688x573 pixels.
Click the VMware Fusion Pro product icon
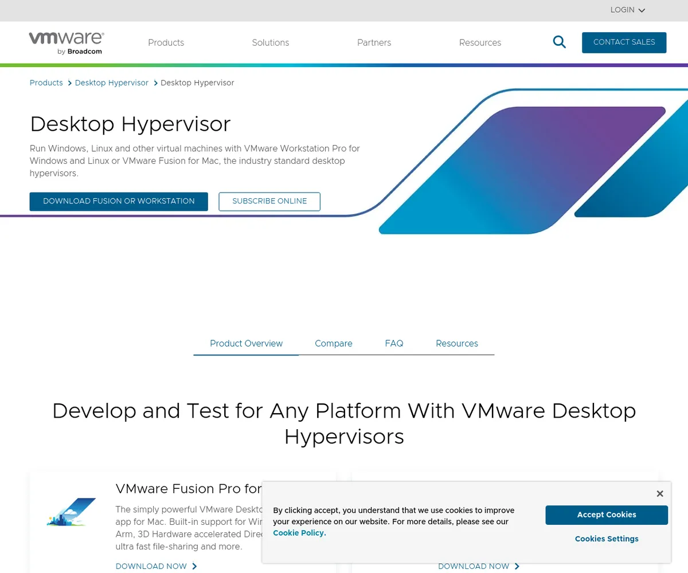71,512
